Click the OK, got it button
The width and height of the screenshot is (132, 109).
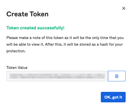coord(113,97)
